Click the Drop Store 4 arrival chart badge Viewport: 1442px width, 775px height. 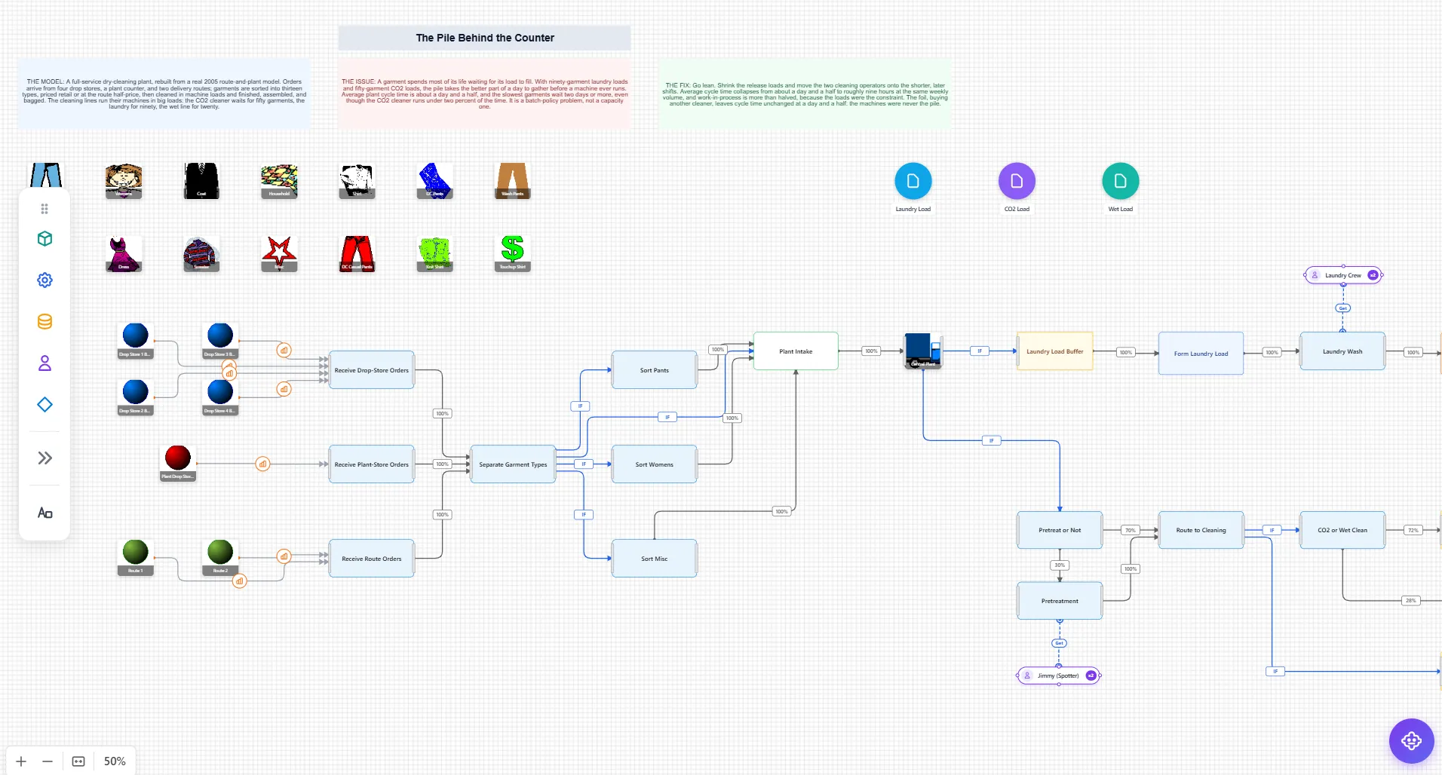click(x=284, y=389)
